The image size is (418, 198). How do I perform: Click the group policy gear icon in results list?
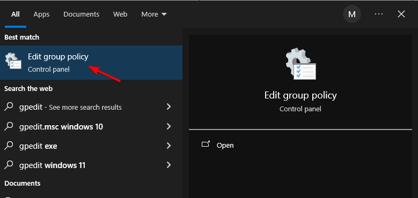coord(13,61)
